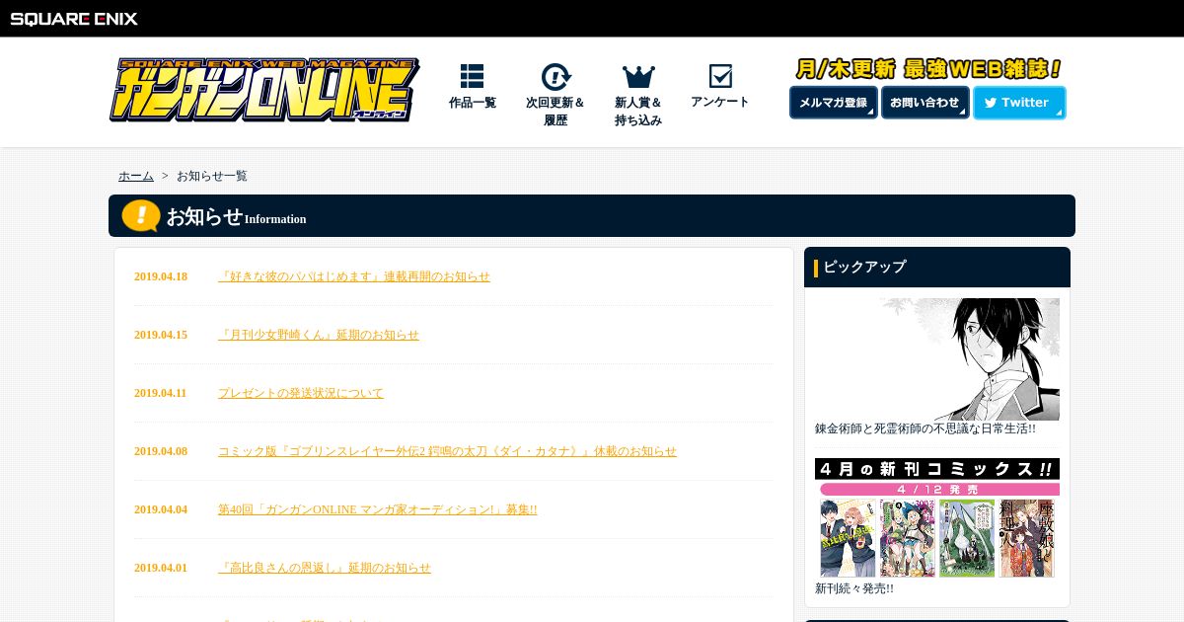Go to ホーム breadcrumb link
This screenshot has height=622, width=1184.
click(x=136, y=176)
